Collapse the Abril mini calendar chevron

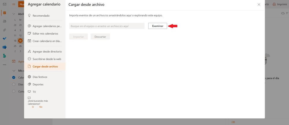(x=14, y=14)
